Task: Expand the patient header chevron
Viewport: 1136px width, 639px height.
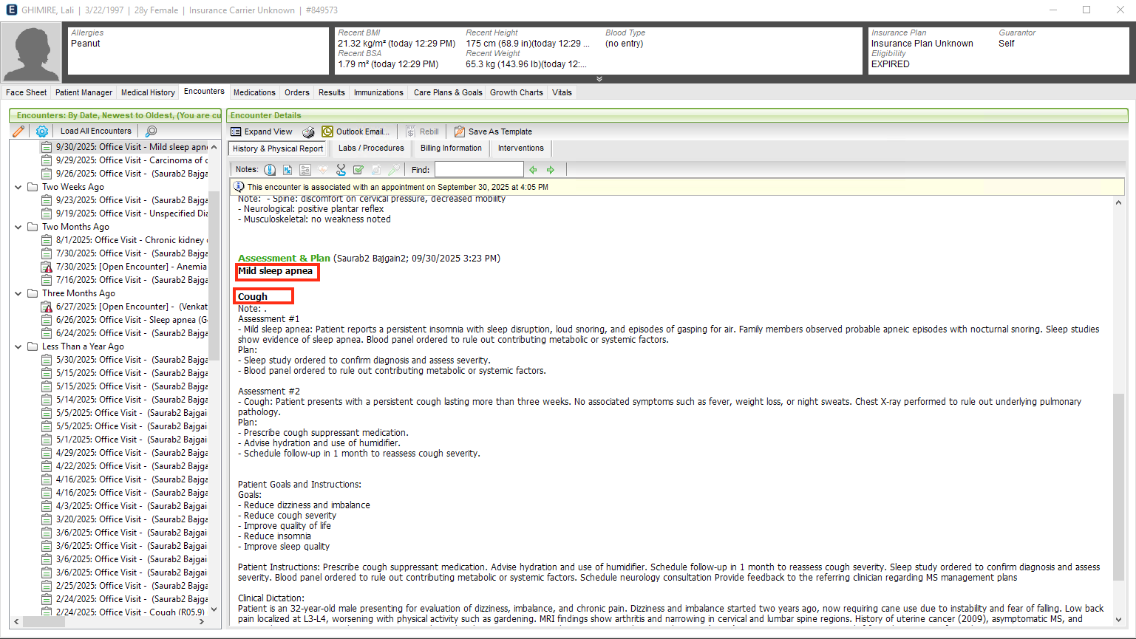Action: click(599, 79)
